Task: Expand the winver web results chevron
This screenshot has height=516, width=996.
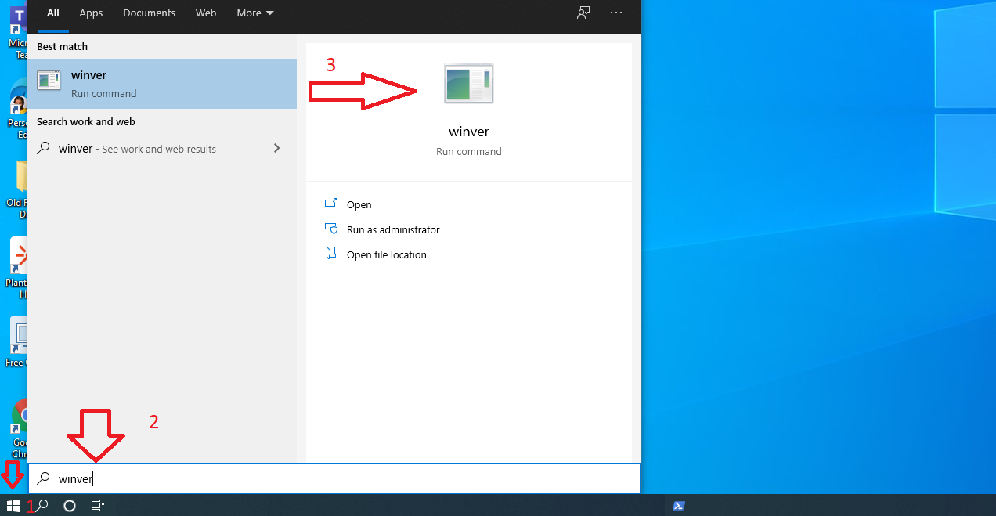Action: point(276,148)
